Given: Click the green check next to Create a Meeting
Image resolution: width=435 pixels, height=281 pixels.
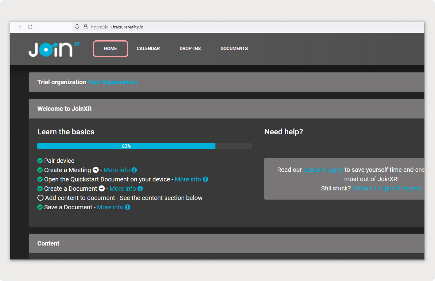Looking at the screenshot, I should tap(40, 170).
